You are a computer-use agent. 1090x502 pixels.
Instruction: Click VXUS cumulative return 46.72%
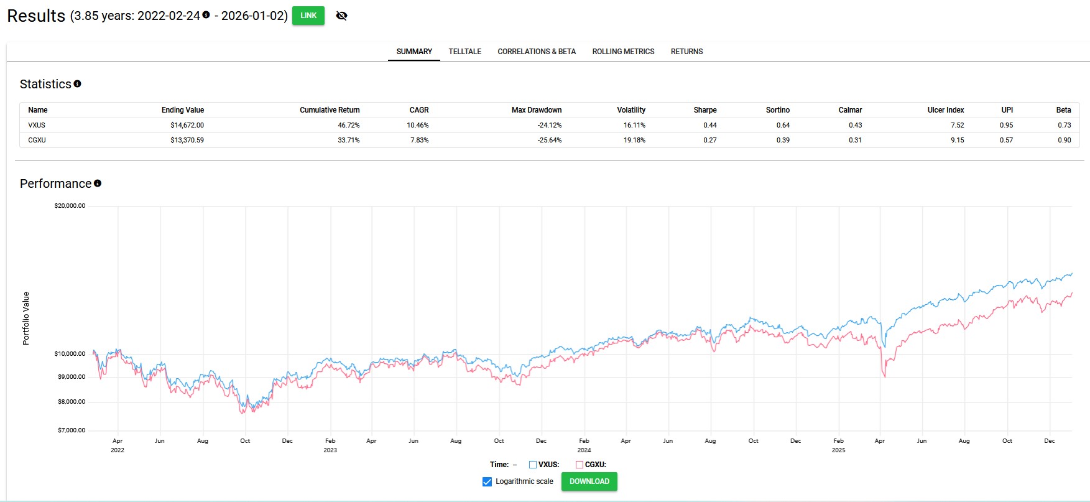349,125
